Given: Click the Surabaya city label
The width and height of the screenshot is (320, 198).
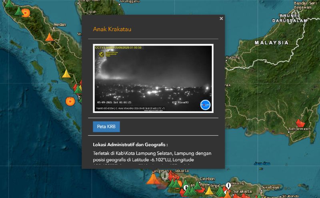Looking at the screenshot, I should [x=270, y=187].
